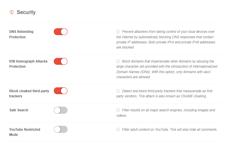
Task: Turn on YouTube Restricted Mode
Action: click(x=61, y=129)
